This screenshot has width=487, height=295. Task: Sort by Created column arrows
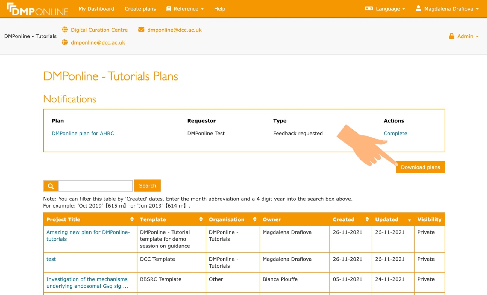coord(367,219)
